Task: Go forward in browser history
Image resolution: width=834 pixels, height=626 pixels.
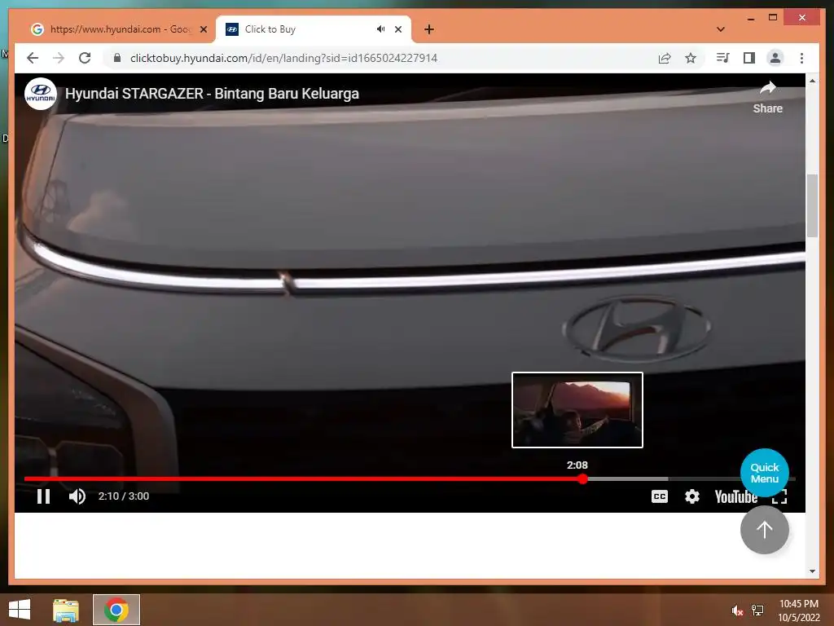Action: tap(59, 58)
